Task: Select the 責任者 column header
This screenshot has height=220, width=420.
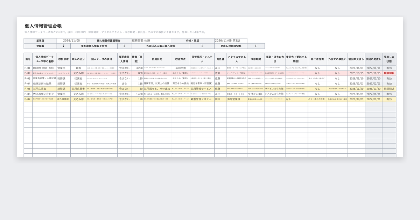Action: pos(220,59)
